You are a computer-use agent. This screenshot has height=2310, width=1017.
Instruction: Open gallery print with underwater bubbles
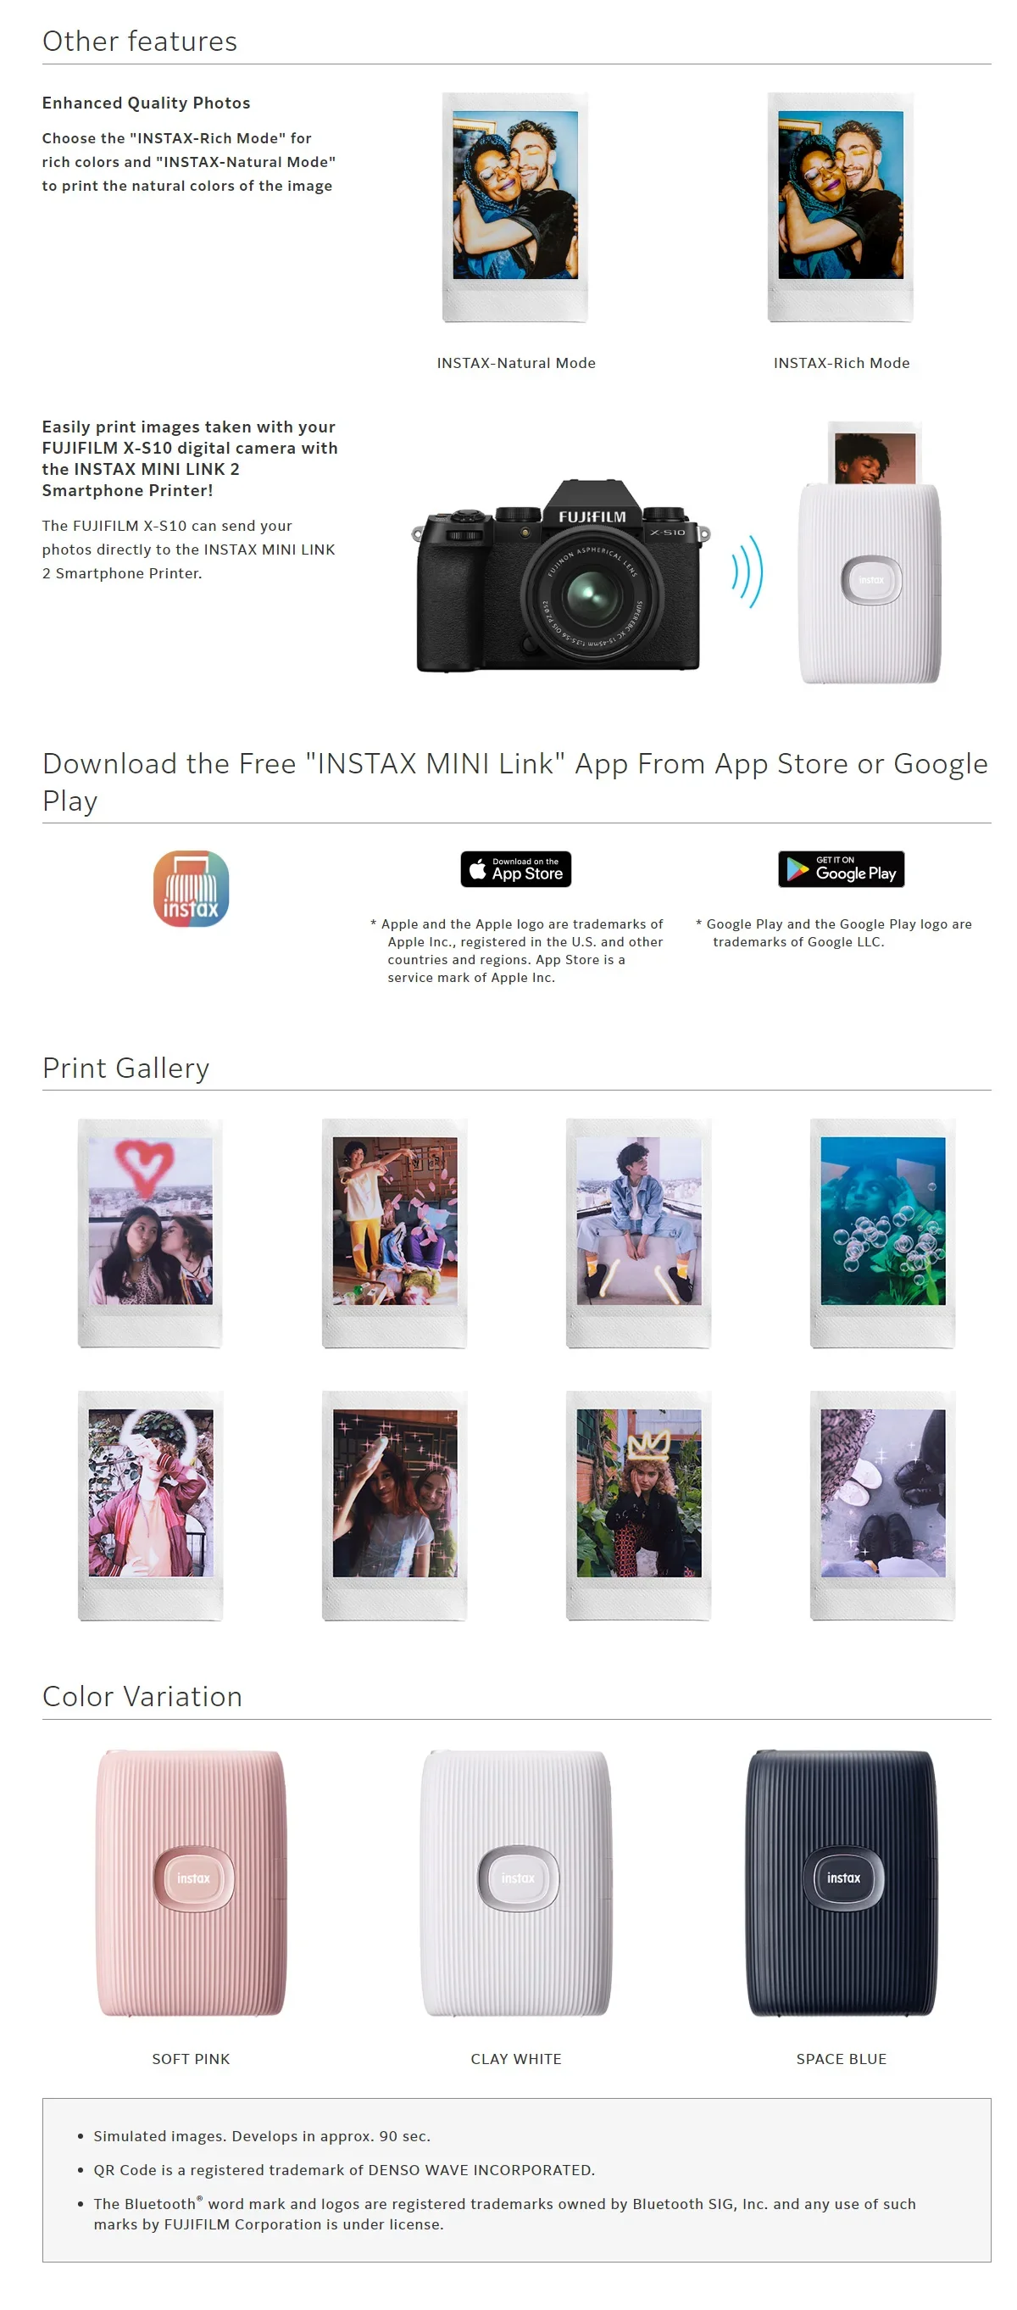pyautogui.click(x=882, y=1232)
